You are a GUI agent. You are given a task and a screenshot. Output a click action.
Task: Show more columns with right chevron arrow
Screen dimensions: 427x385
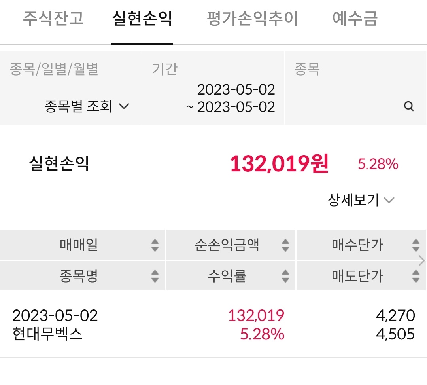coord(421,260)
